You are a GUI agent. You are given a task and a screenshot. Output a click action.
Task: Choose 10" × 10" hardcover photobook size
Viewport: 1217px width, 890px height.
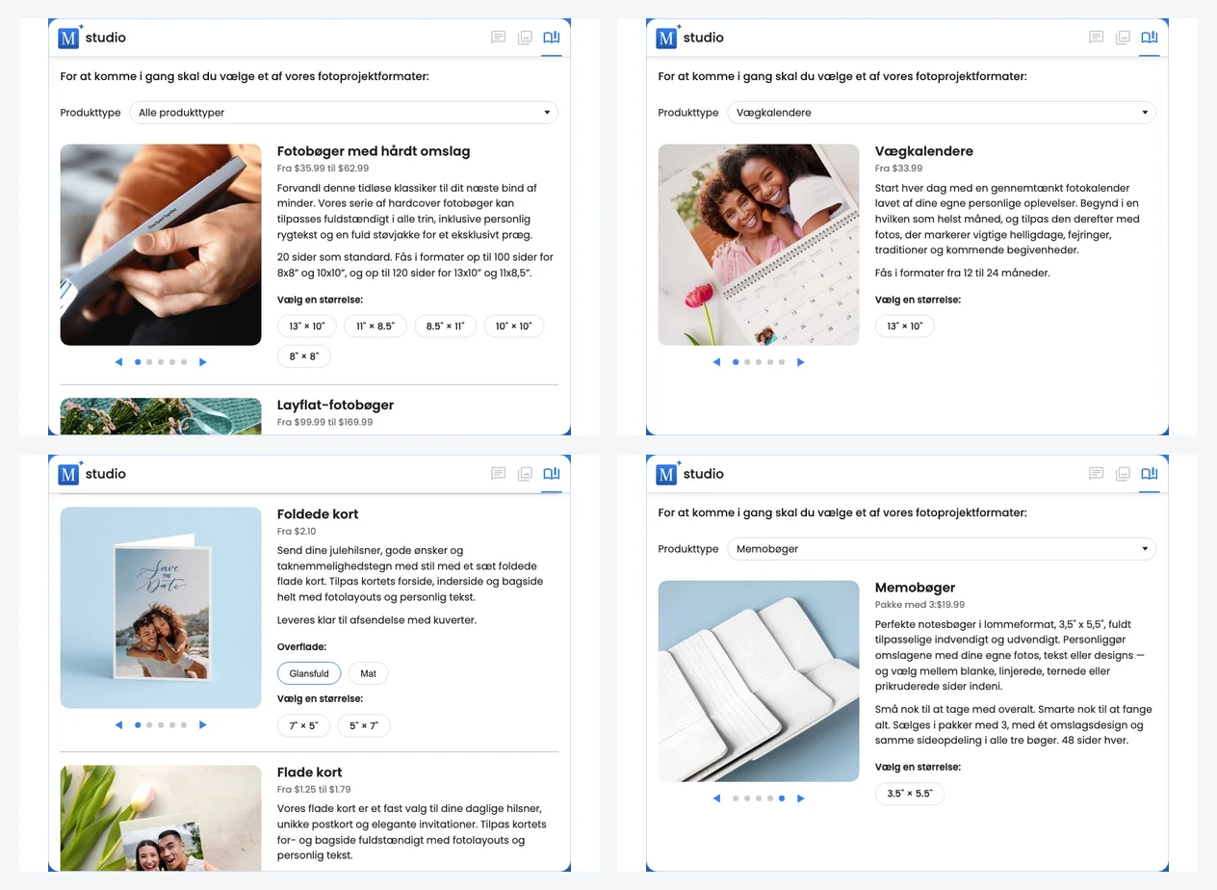click(514, 327)
